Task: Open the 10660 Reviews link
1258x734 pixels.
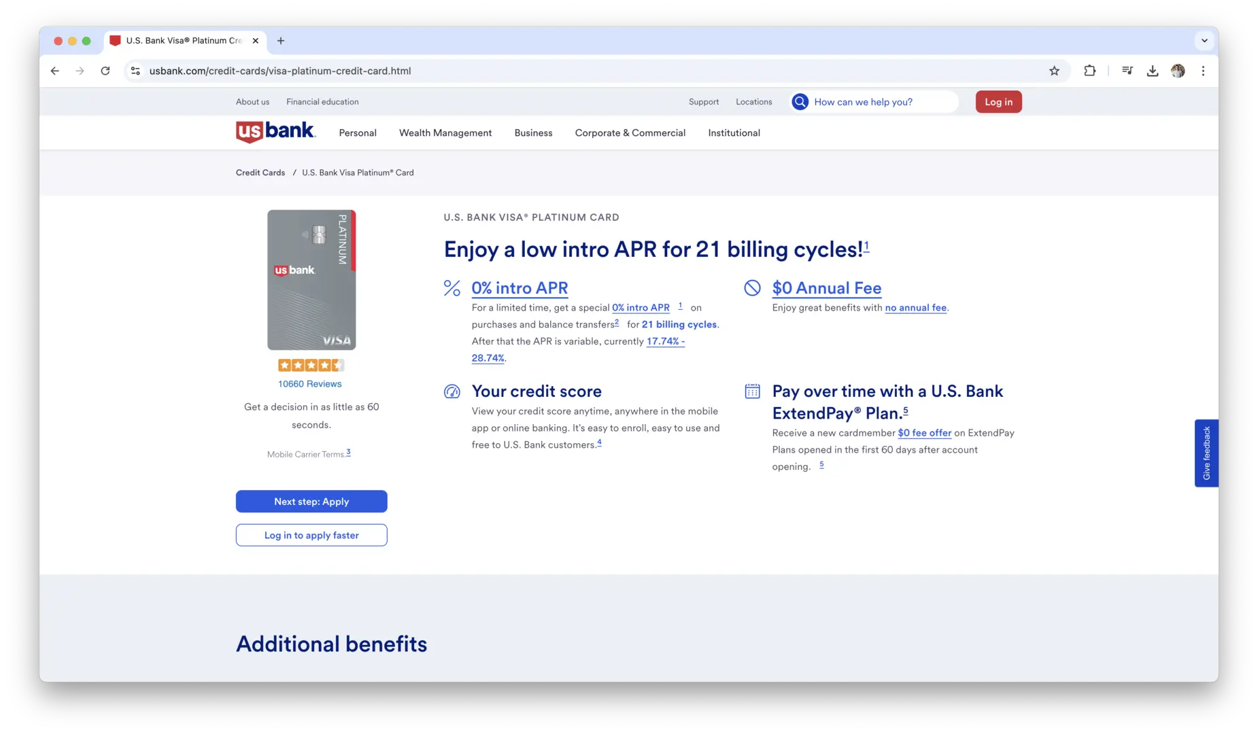Action: [x=310, y=384]
